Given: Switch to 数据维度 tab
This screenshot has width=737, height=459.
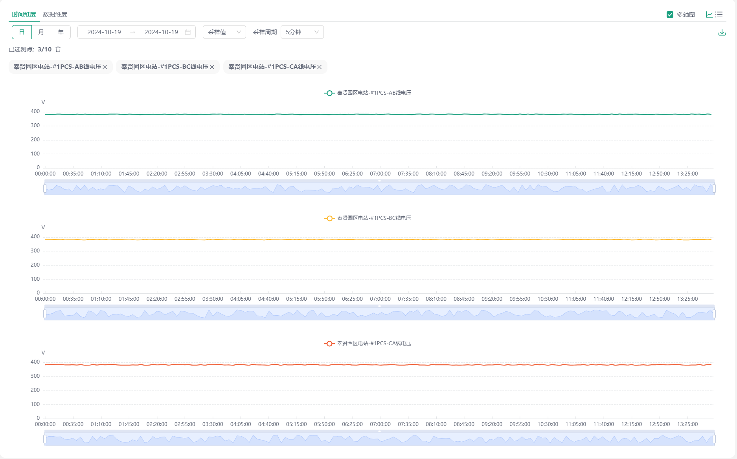Looking at the screenshot, I should (x=55, y=15).
